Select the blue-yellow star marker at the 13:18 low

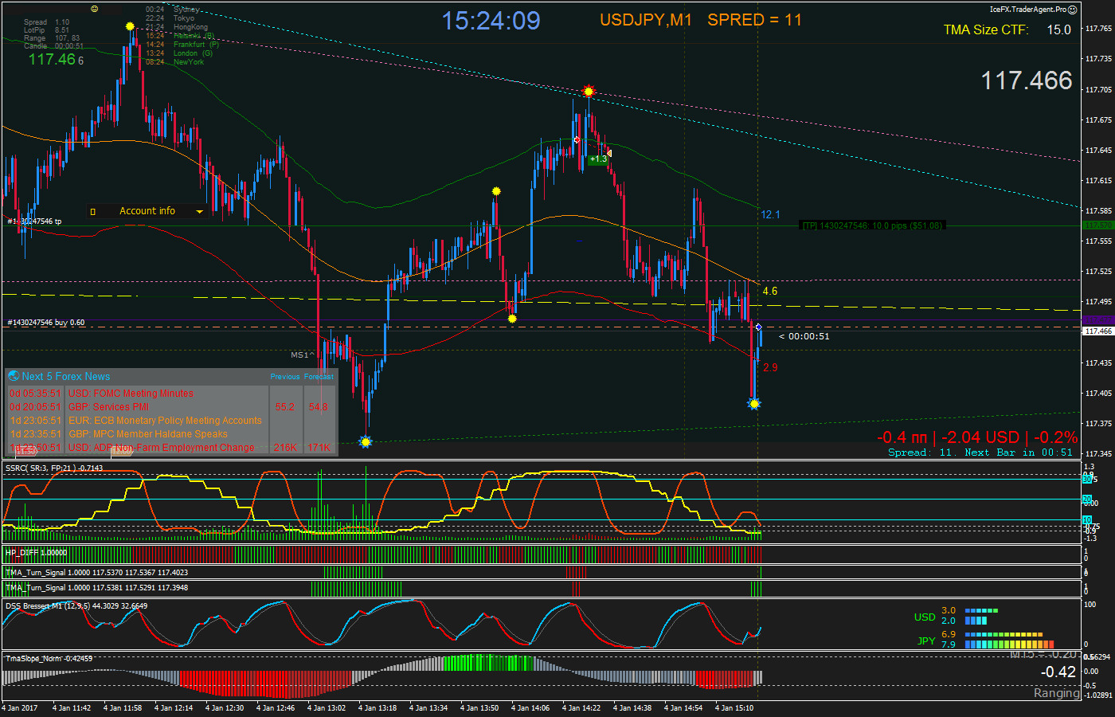(366, 441)
